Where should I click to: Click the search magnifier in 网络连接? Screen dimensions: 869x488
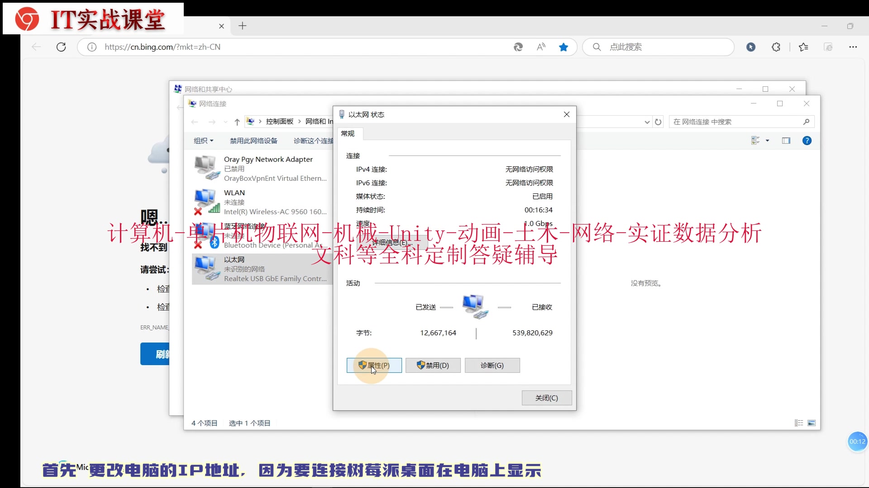coord(806,122)
